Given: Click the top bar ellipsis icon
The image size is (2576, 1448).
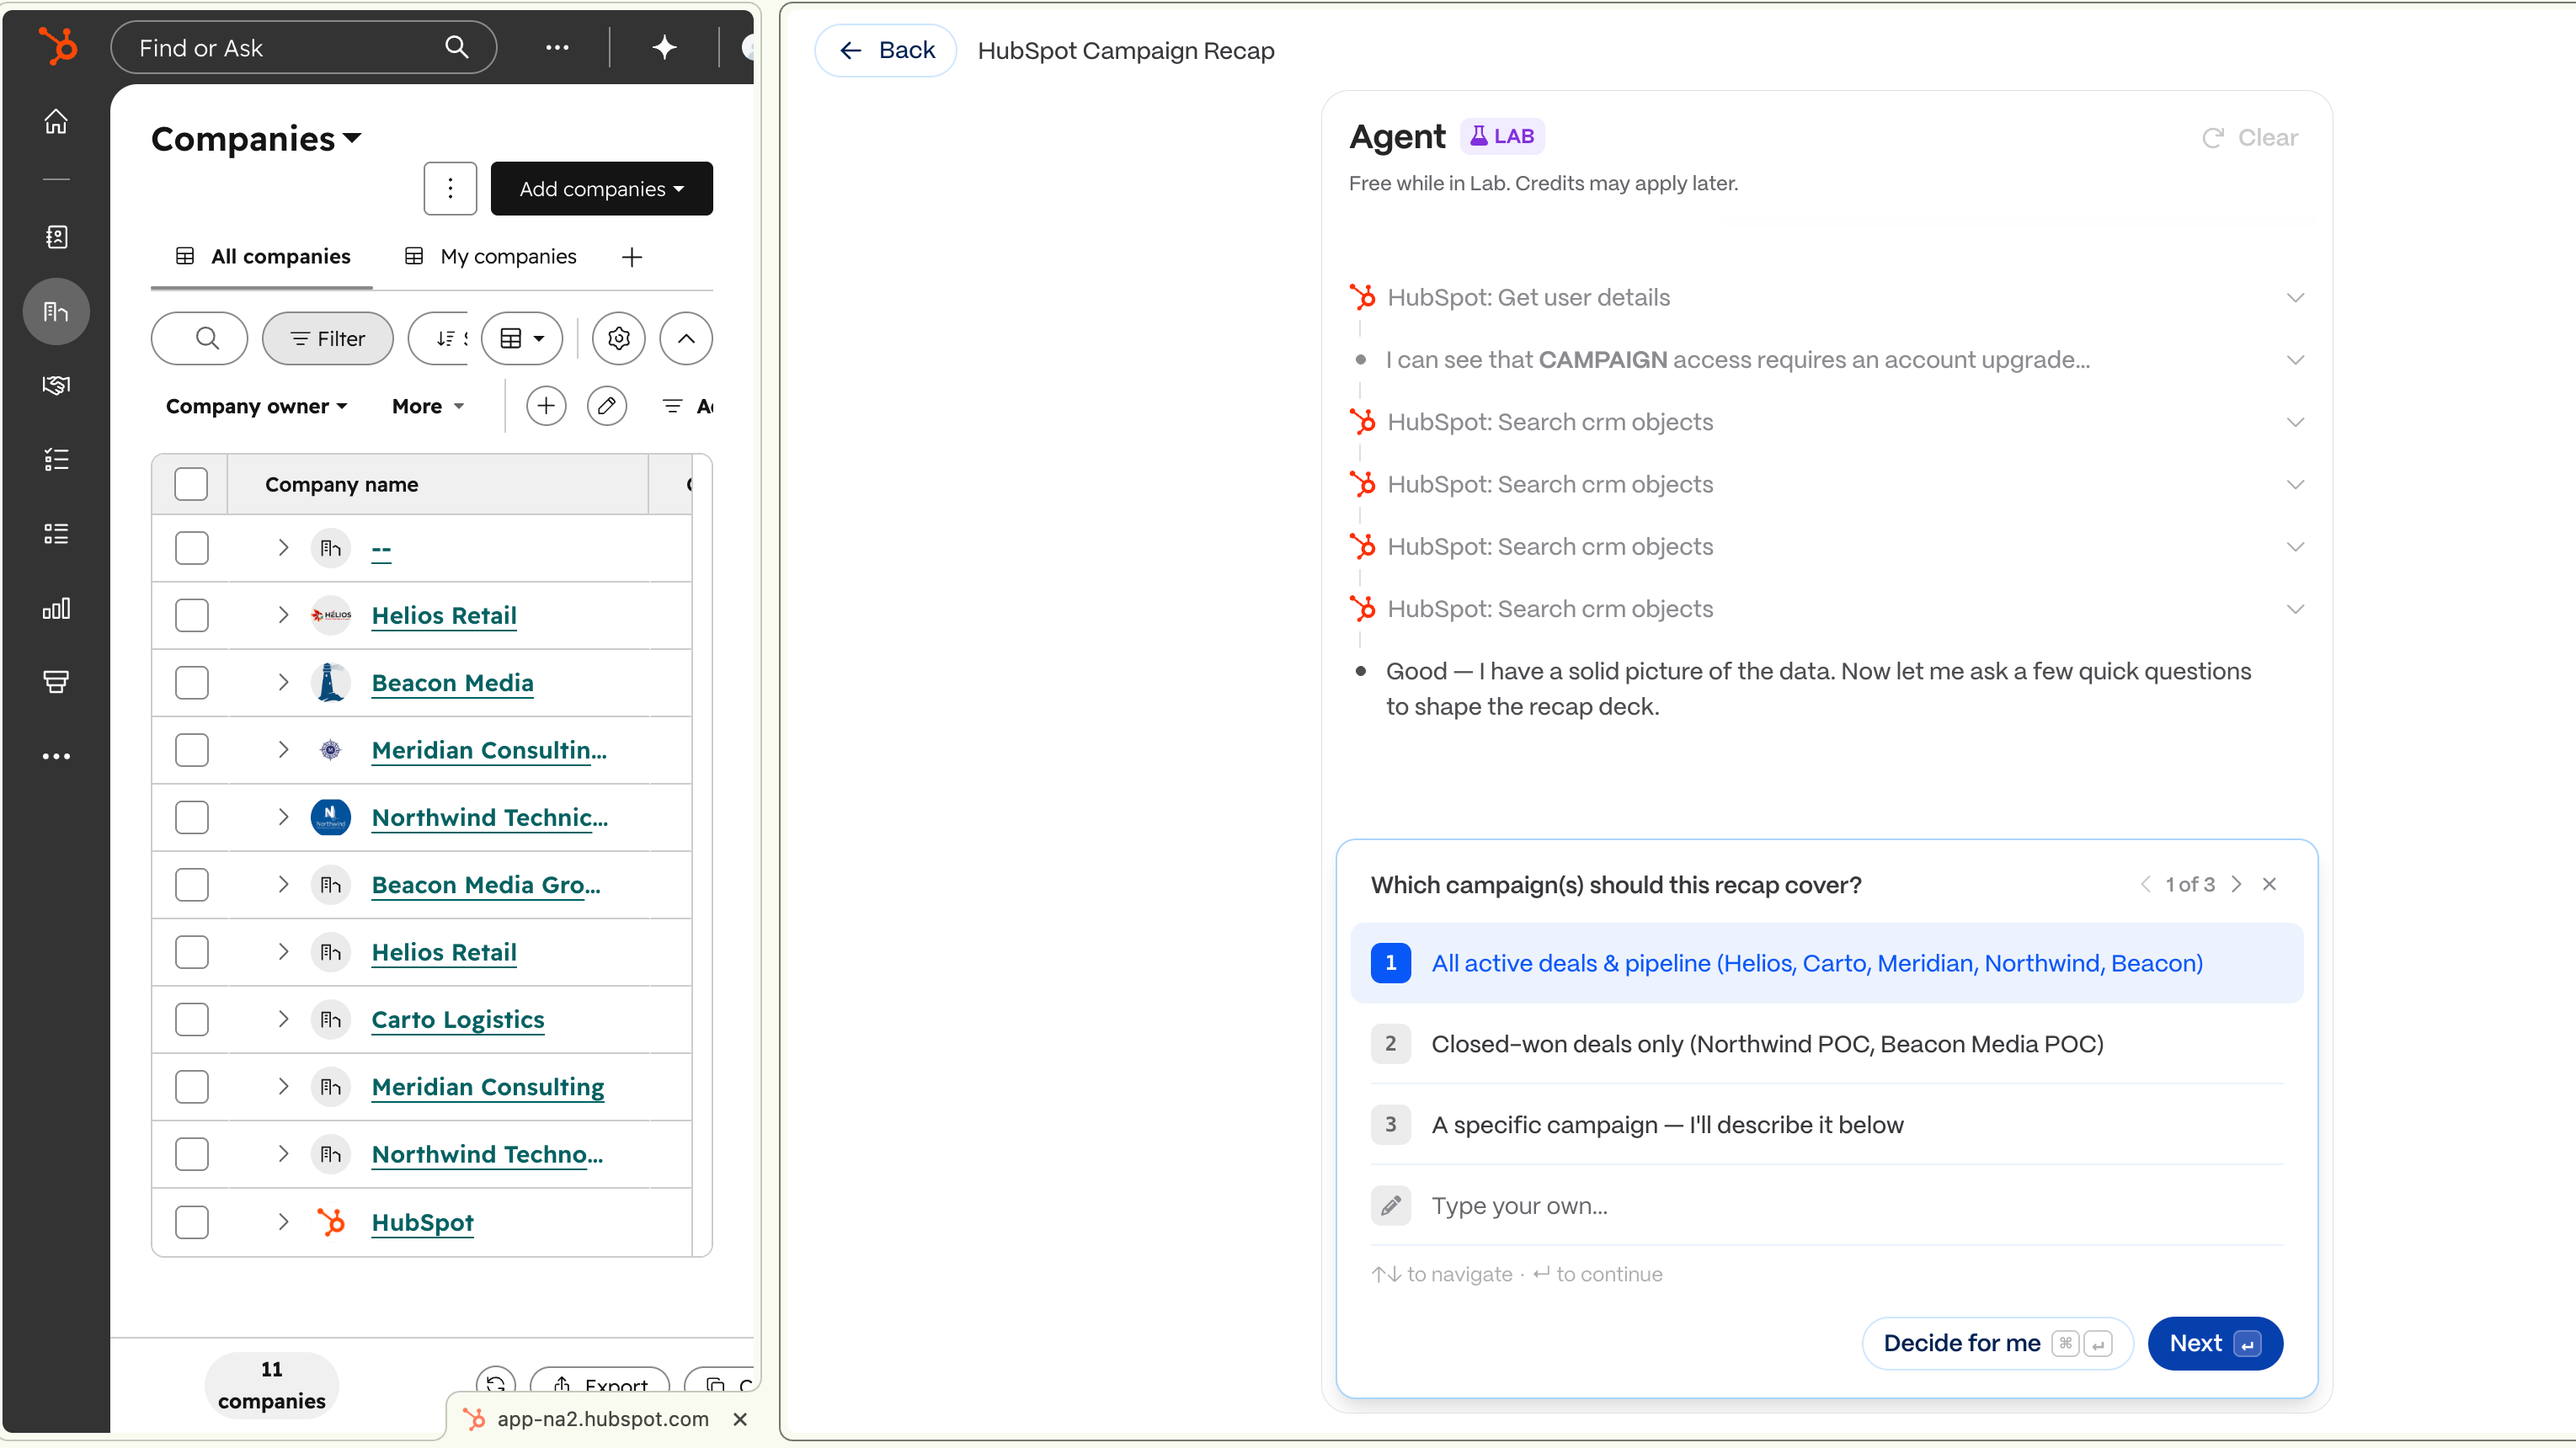Looking at the screenshot, I should coord(557,47).
